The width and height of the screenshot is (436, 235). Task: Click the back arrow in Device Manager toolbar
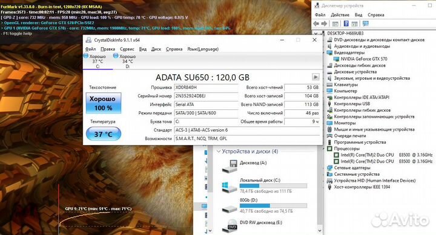(x=316, y=24)
